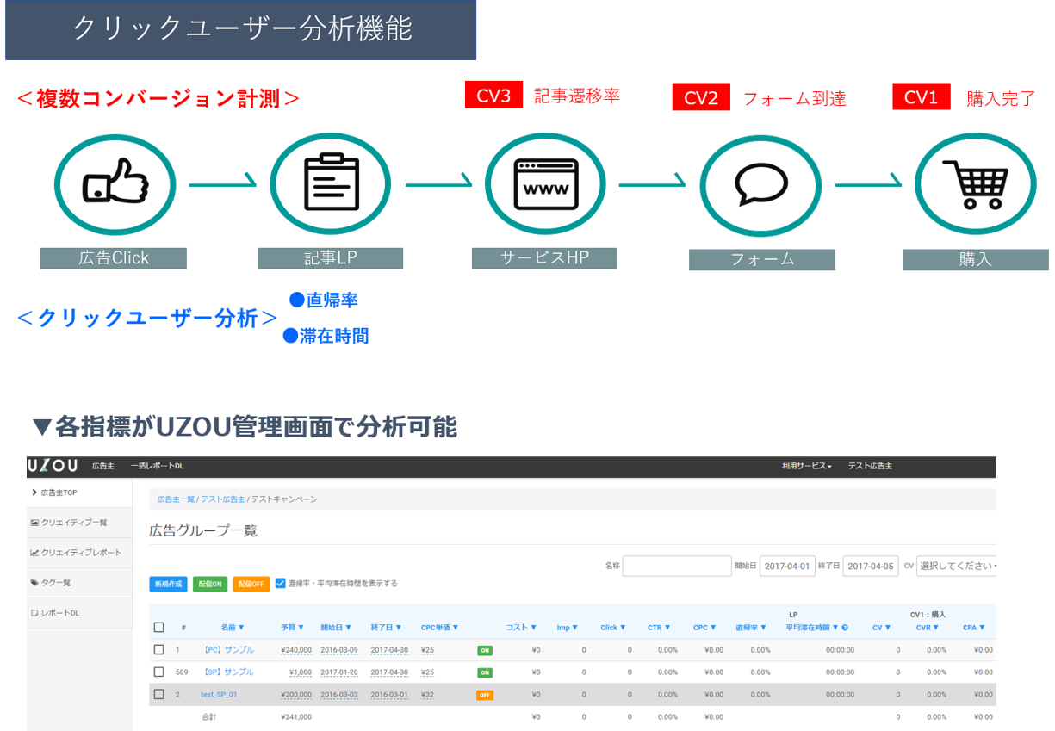Click the 名称 search input field
The width and height of the screenshot is (1055, 731).
[x=677, y=567]
